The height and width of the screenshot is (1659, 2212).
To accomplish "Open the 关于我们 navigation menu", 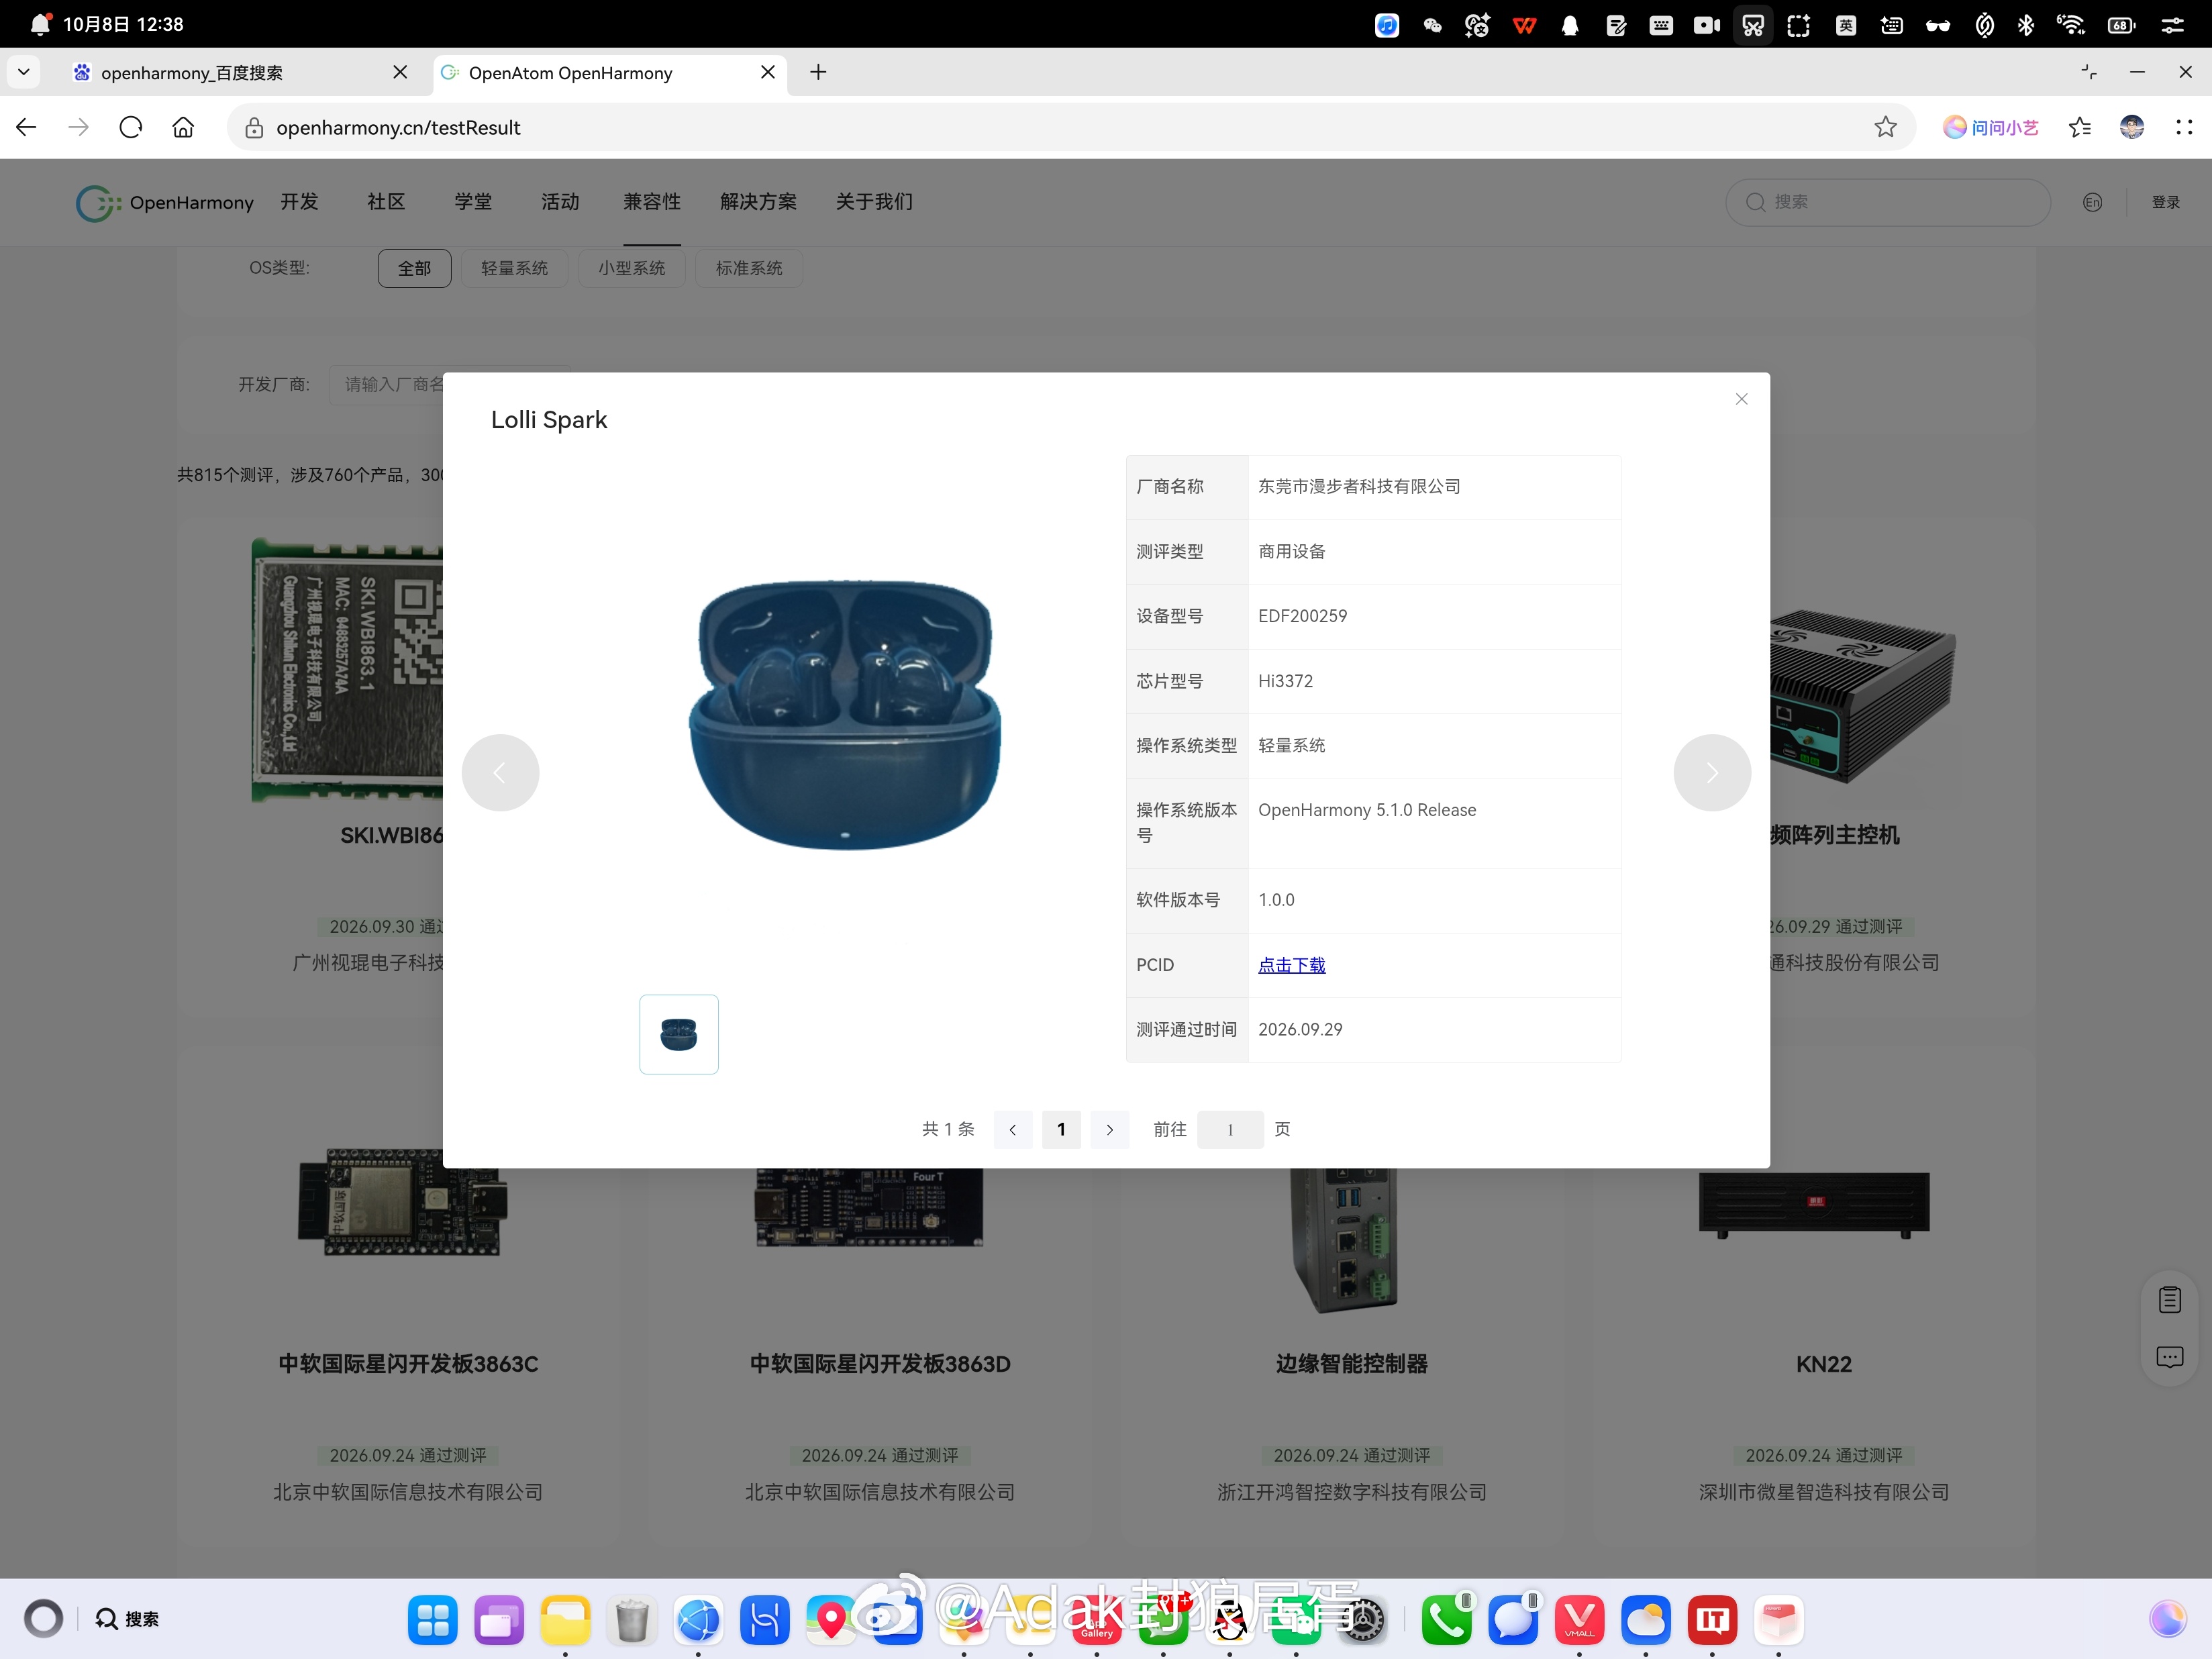I will pyautogui.click(x=874, y=202).
